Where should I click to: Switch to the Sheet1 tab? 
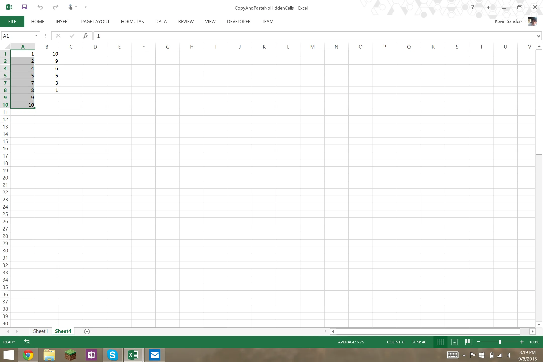[x=40, y=331]
